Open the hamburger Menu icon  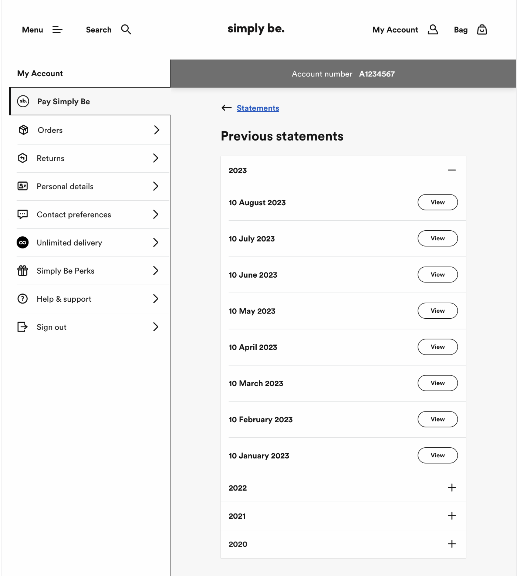click(57, 30)
